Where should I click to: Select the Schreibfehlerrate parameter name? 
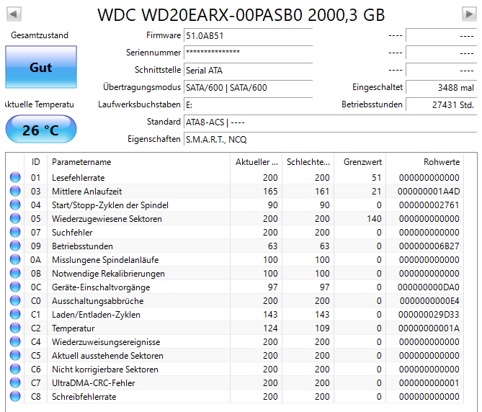[84, 397]
